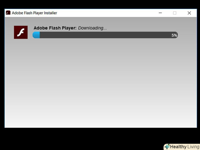This screenshot has height=150, width=200.
Task: Click the Flash Player logo icon
Action: click(21, 32)
